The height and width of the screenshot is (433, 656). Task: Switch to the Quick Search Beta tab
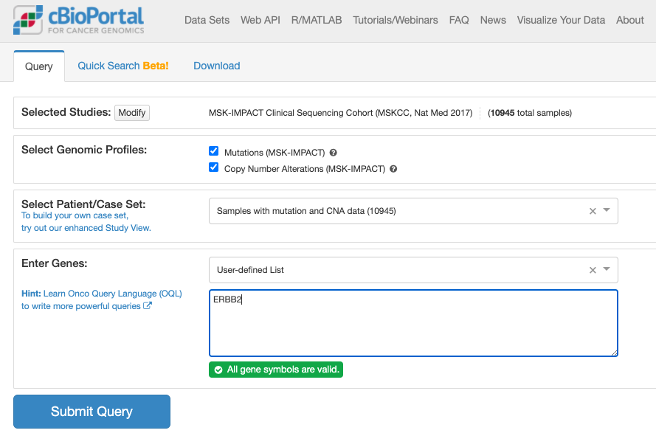point(122,66)
